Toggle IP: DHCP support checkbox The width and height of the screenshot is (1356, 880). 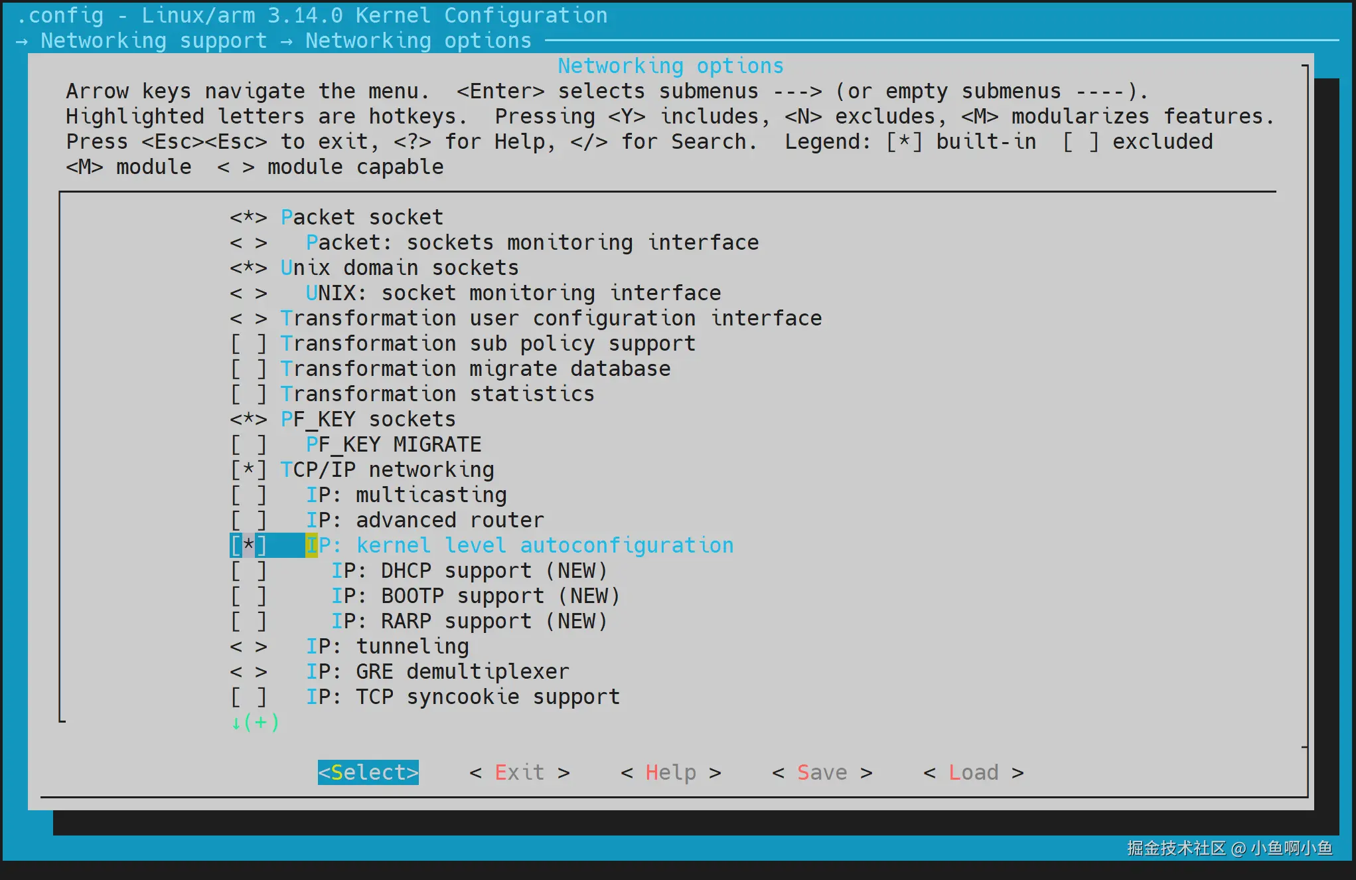(x=248, y=571)
